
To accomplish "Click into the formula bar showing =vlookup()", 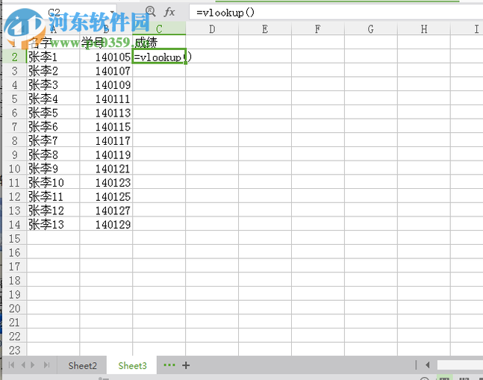I will (336, 13).
